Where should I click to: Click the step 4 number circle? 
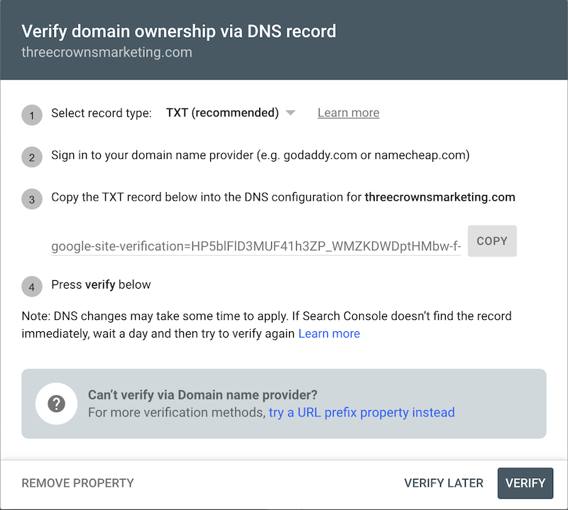(x=32, y=287)
